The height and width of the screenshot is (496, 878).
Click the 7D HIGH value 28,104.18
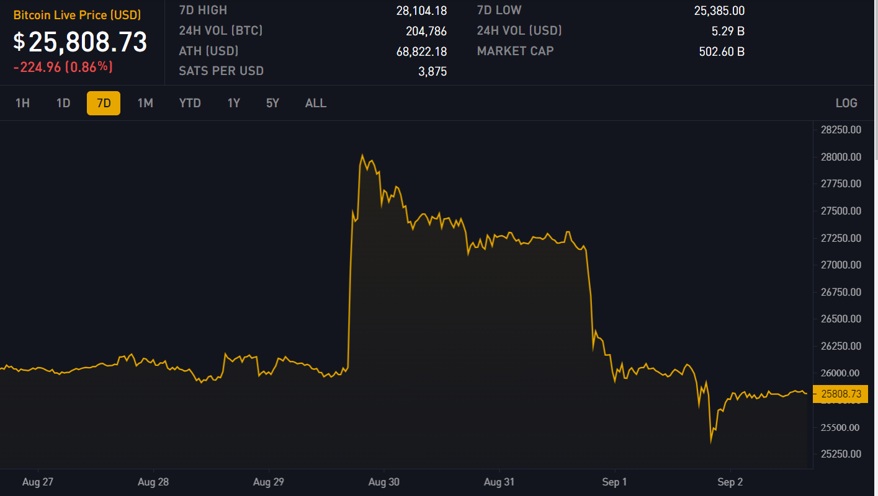coord(421,11)
